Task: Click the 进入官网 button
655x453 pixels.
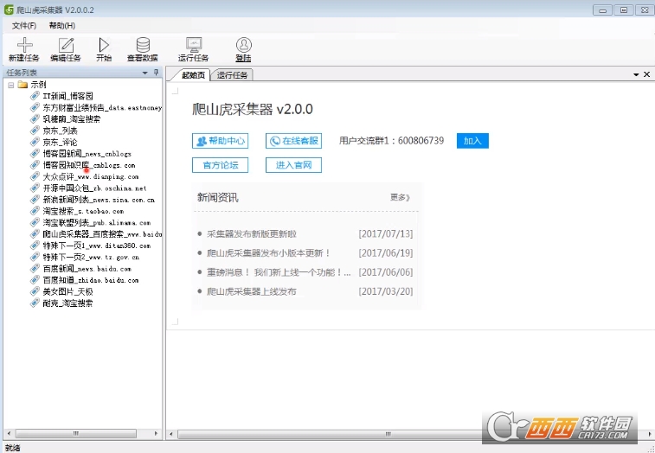Action: tap(293, 165)
